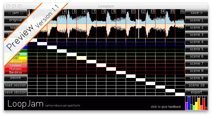Select scene 5
The width and height of the screenshot is (212, 116).
[196, 49]
